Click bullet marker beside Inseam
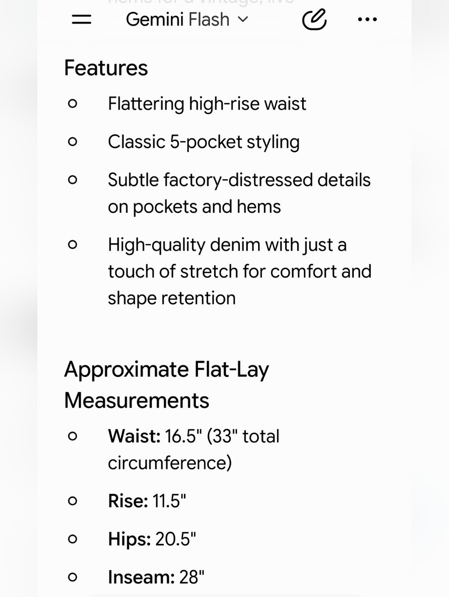The width and height of the screenshot is (449, 597). tap(72, 577)
